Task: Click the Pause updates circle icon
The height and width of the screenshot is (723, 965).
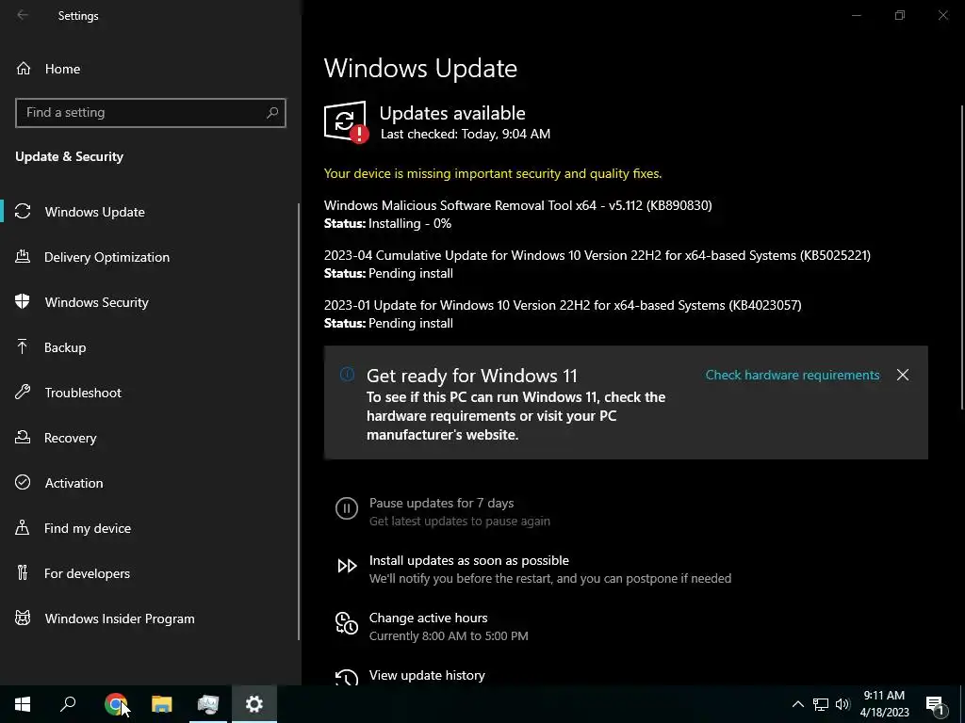Action: click(347, 508)
